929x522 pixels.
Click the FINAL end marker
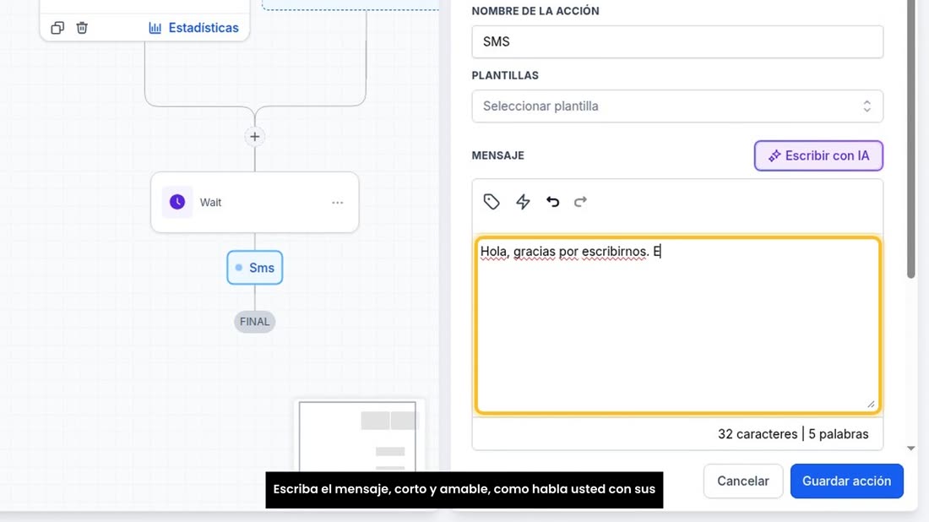pos(255,322)
